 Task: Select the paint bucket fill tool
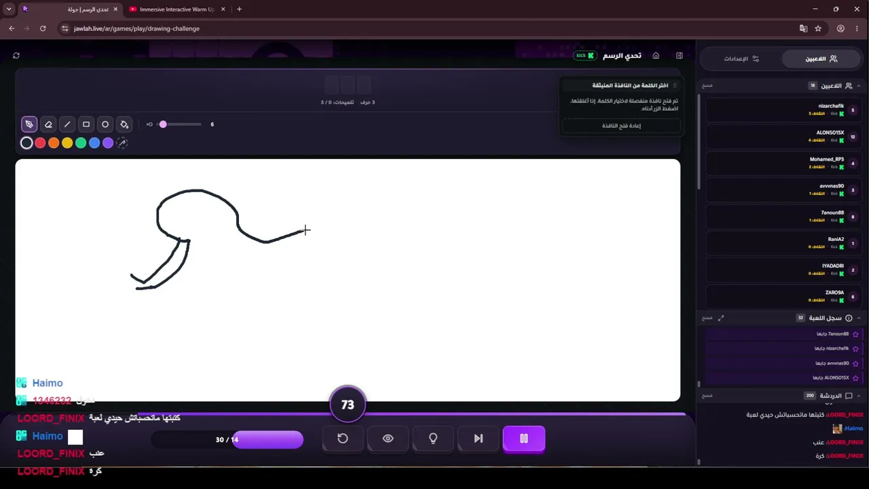coord(124,124)
